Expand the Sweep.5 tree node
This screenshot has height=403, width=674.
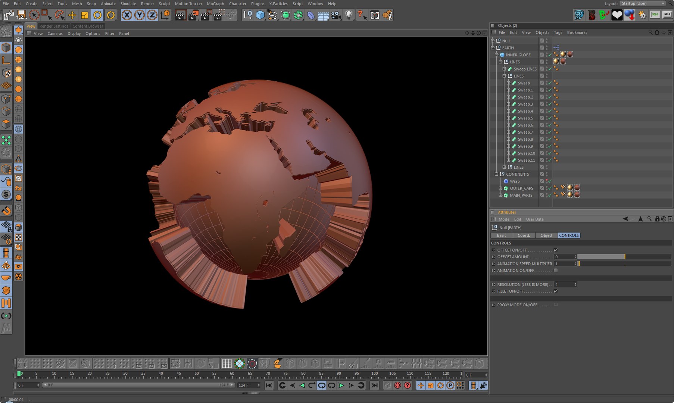pos(508,118)
